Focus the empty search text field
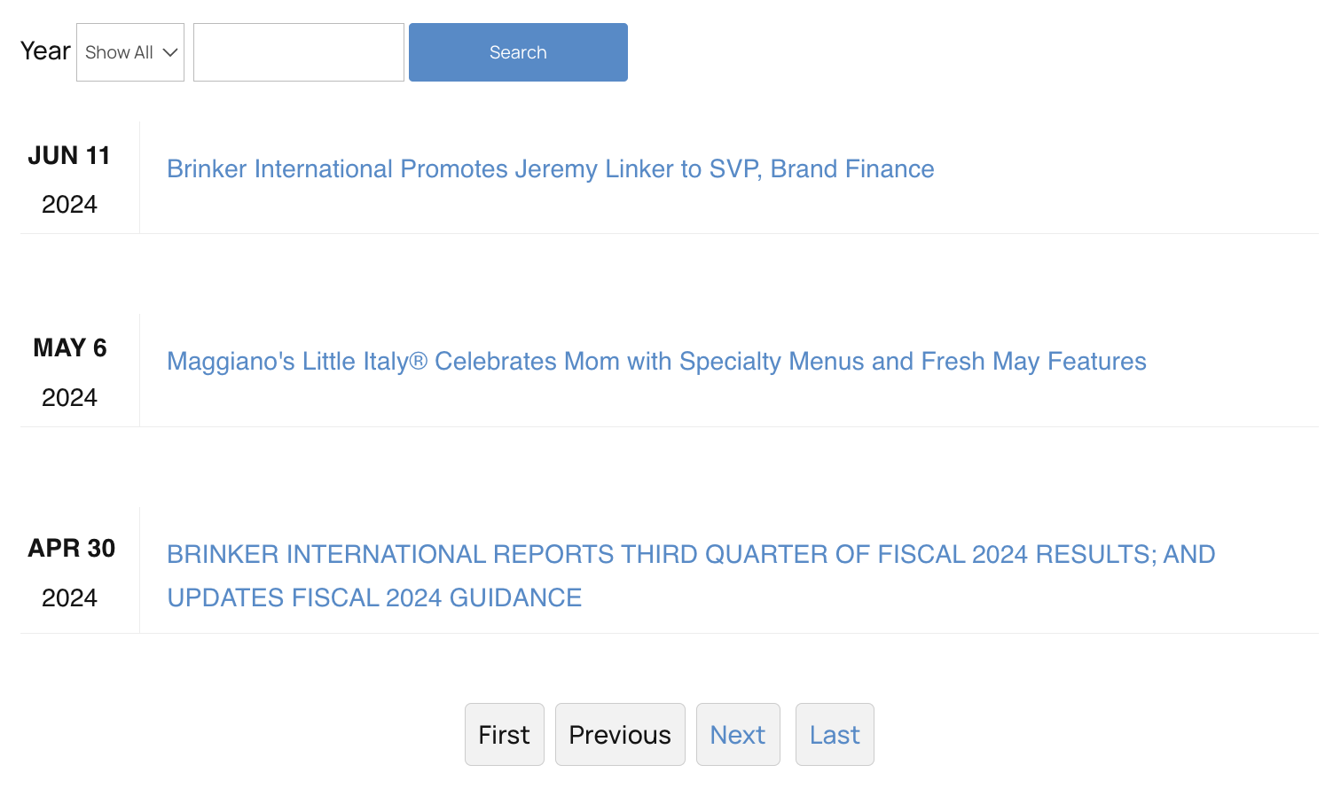 298,52
